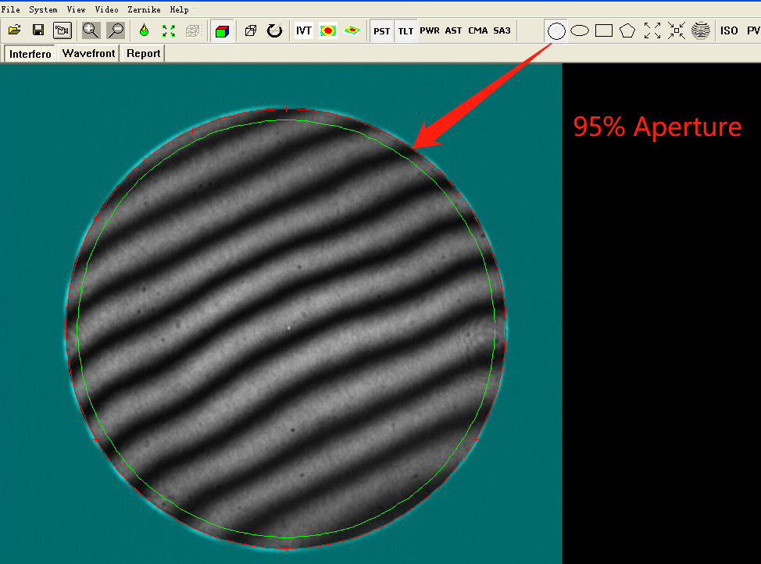Click the PV toolbar button
This screenshot has width=761, height=564.
753,30
